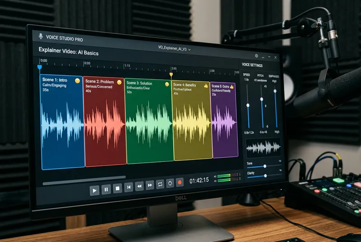Click the Tone slider handle
Viewport: 361px width, 242px height.
[x=264, y=166]
